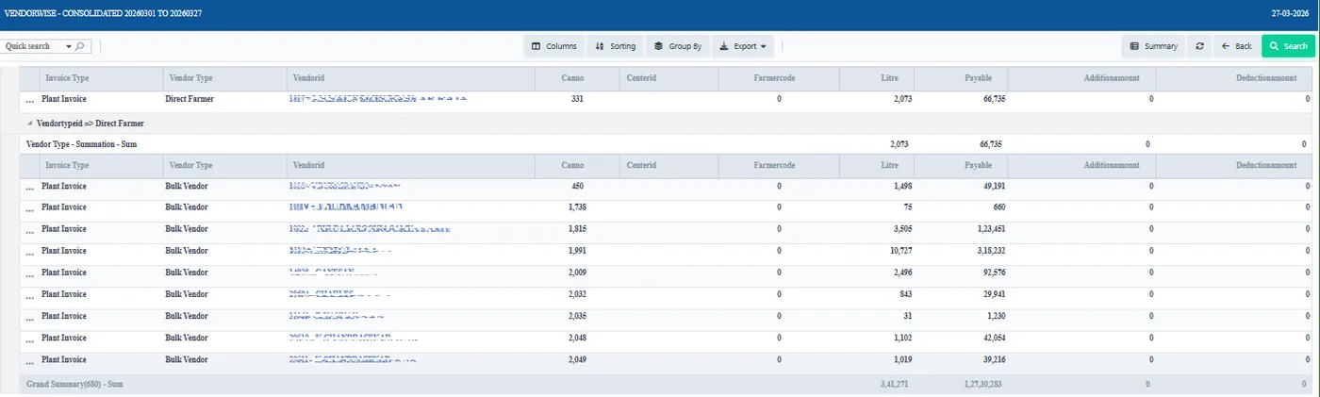Open row options for Canno 331

[29, 99]
